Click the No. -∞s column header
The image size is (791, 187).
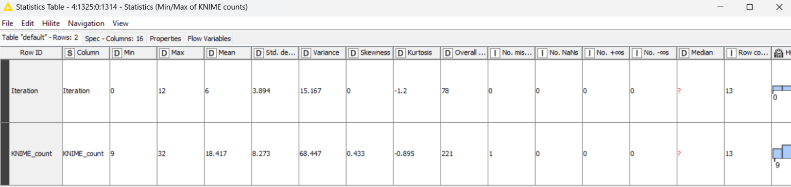tap(653, 52)
